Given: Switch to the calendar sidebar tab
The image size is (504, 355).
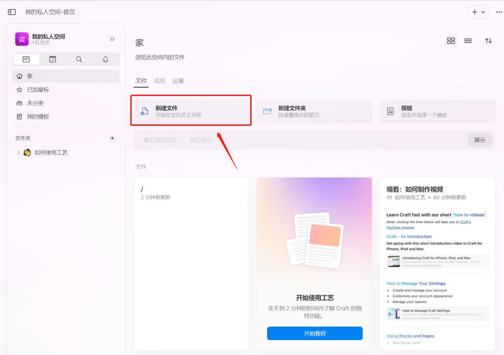Looking at the screenshot, I should pyautogui.click(x=52, y=59).
